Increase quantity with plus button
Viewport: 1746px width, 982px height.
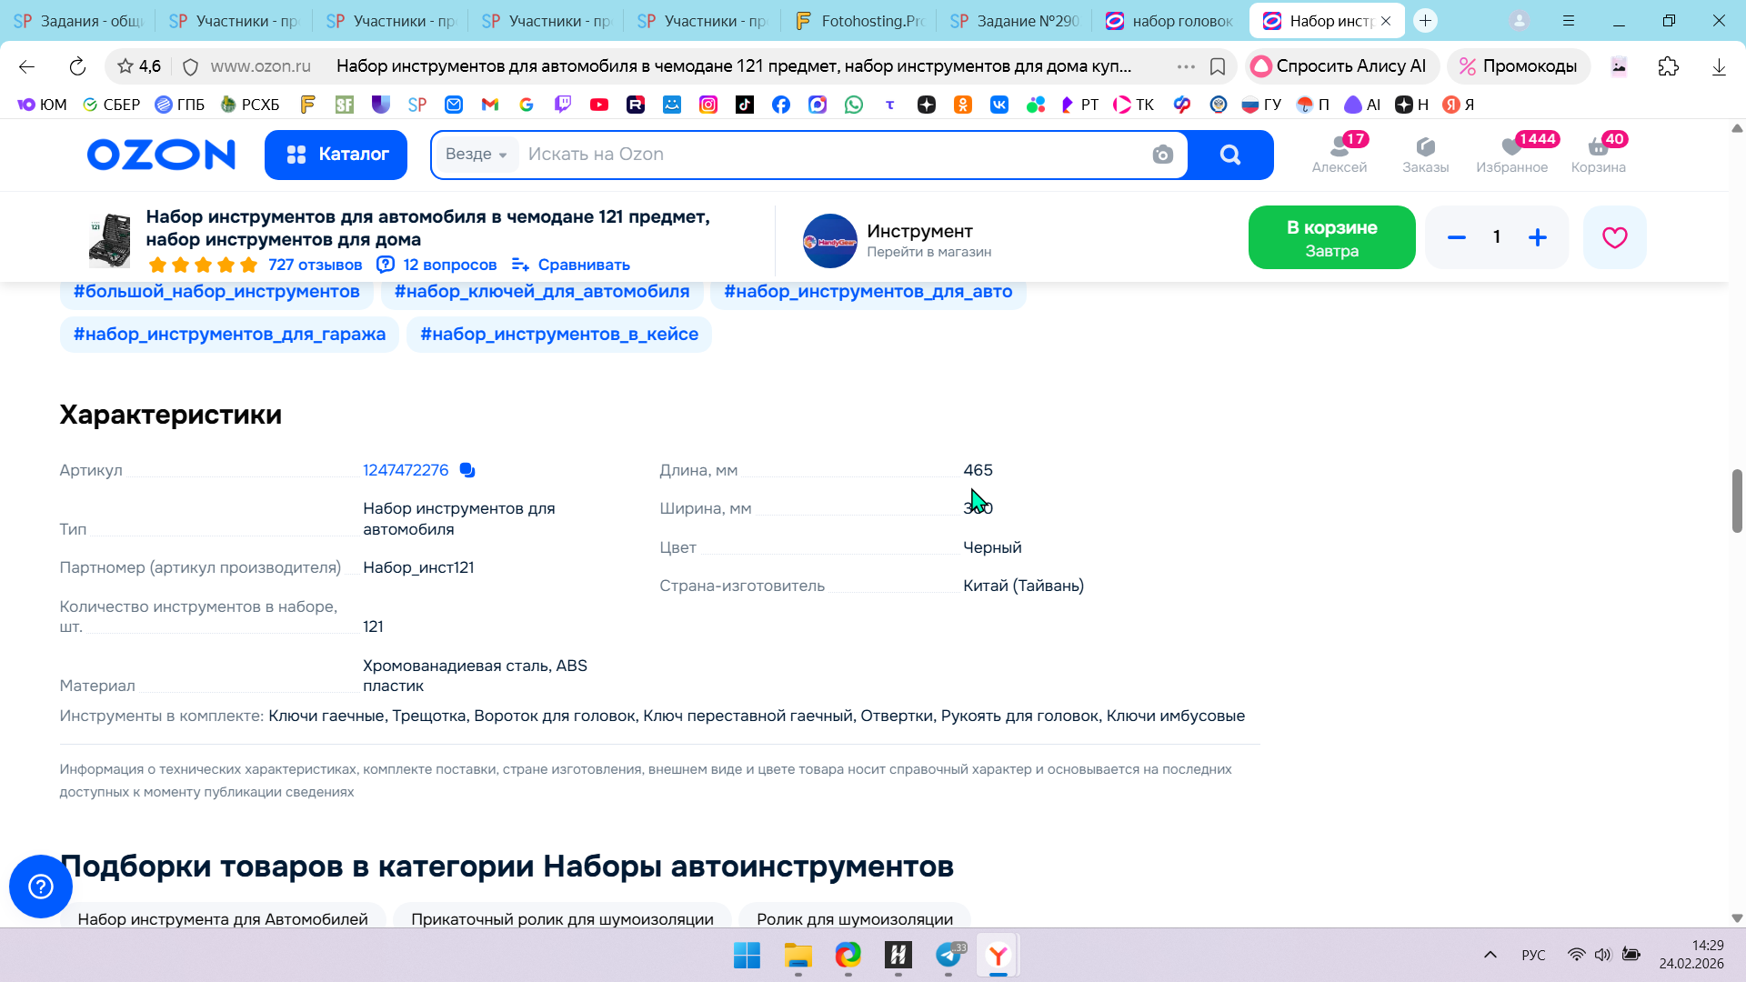click(1537, 237)
